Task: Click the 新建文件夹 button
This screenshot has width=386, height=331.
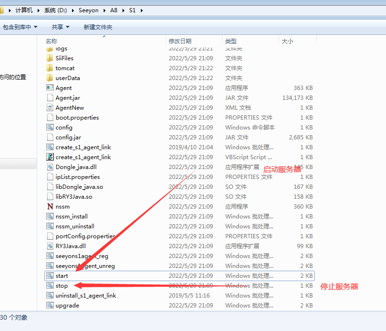Action: [x=98, y=27]
